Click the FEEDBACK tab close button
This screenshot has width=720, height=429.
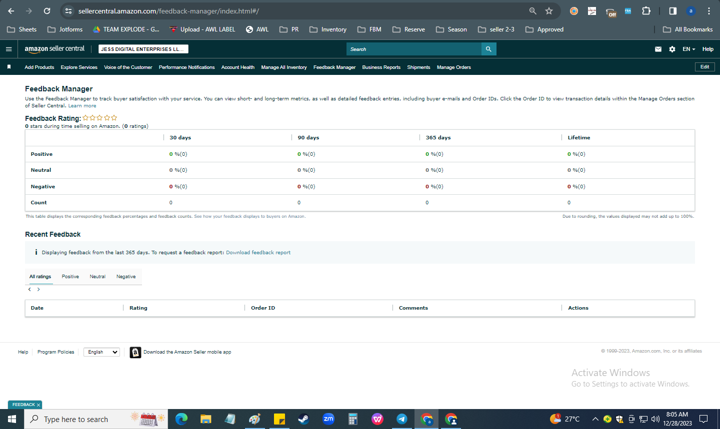38,405
